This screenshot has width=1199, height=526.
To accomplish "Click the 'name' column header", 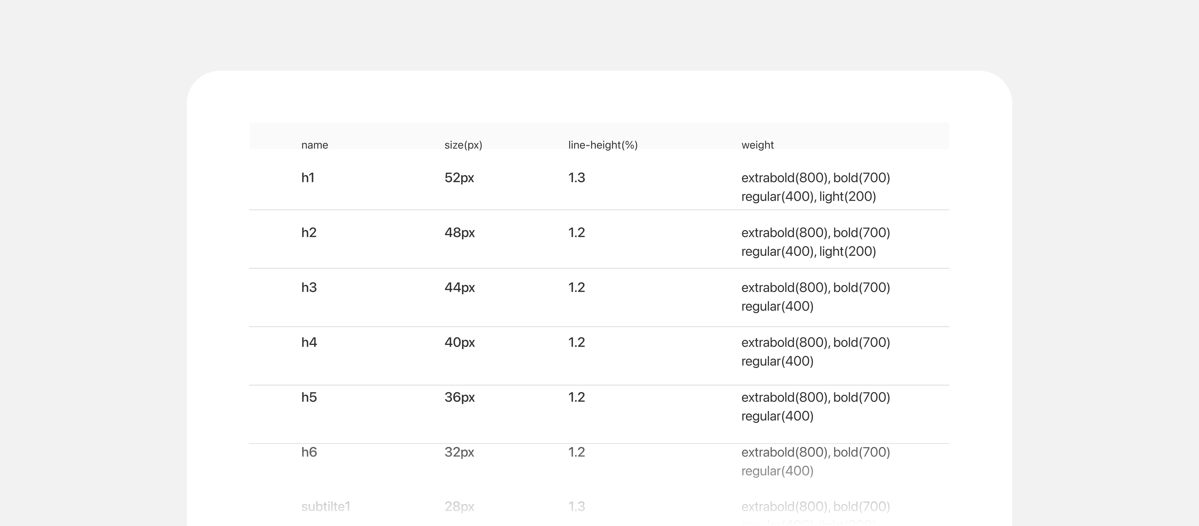I will coord(314,145).
